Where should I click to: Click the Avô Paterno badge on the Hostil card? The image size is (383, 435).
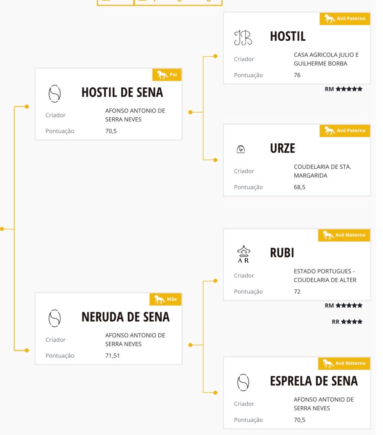pyautogui.click(x=345, y=19)
